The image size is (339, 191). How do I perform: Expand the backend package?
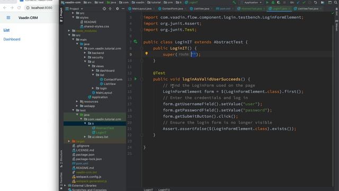point(85,53)
